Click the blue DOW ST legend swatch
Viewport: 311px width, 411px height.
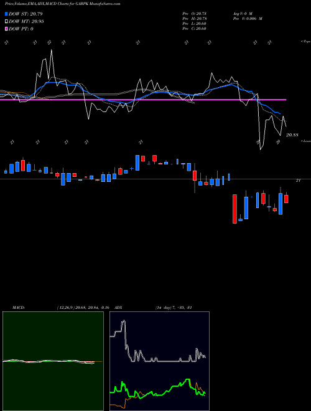point(7,14)
